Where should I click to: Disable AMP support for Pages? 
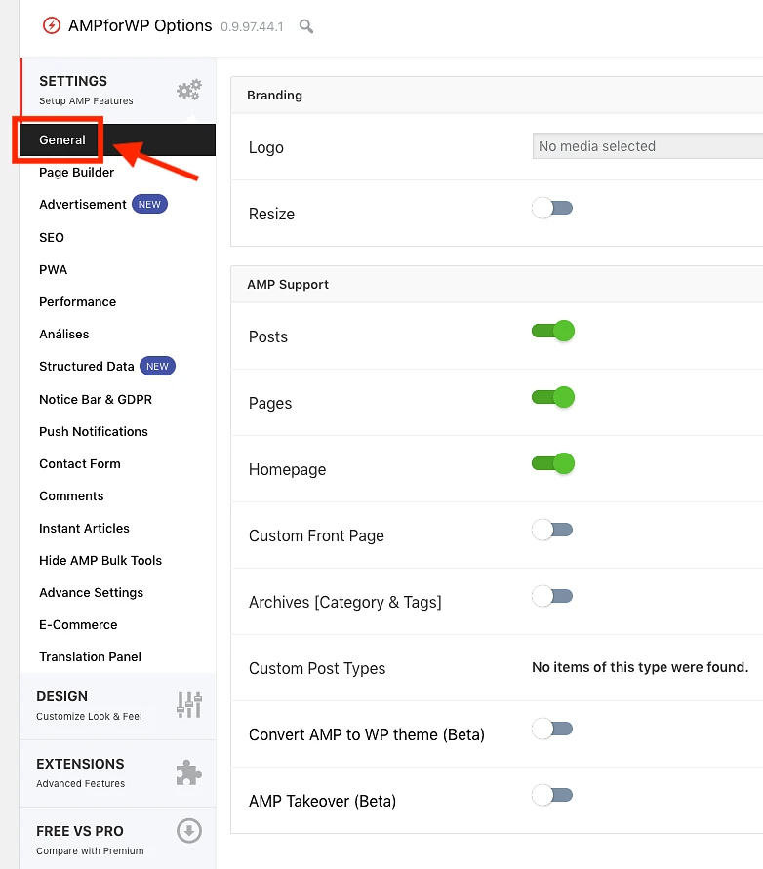tap(553, 397)
